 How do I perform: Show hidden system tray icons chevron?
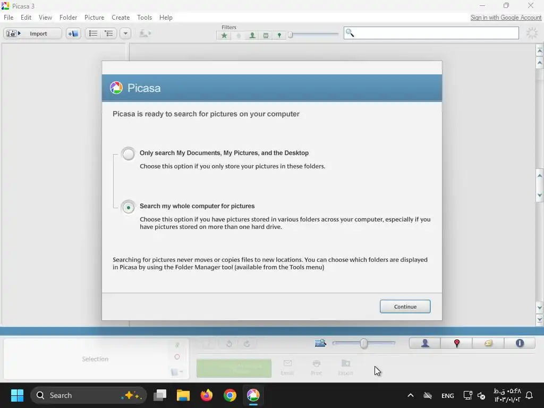click(x=411, y=395)
